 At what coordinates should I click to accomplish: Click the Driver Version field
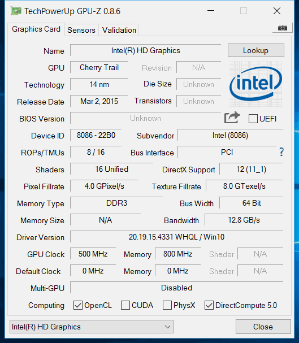tap(176, 237)
